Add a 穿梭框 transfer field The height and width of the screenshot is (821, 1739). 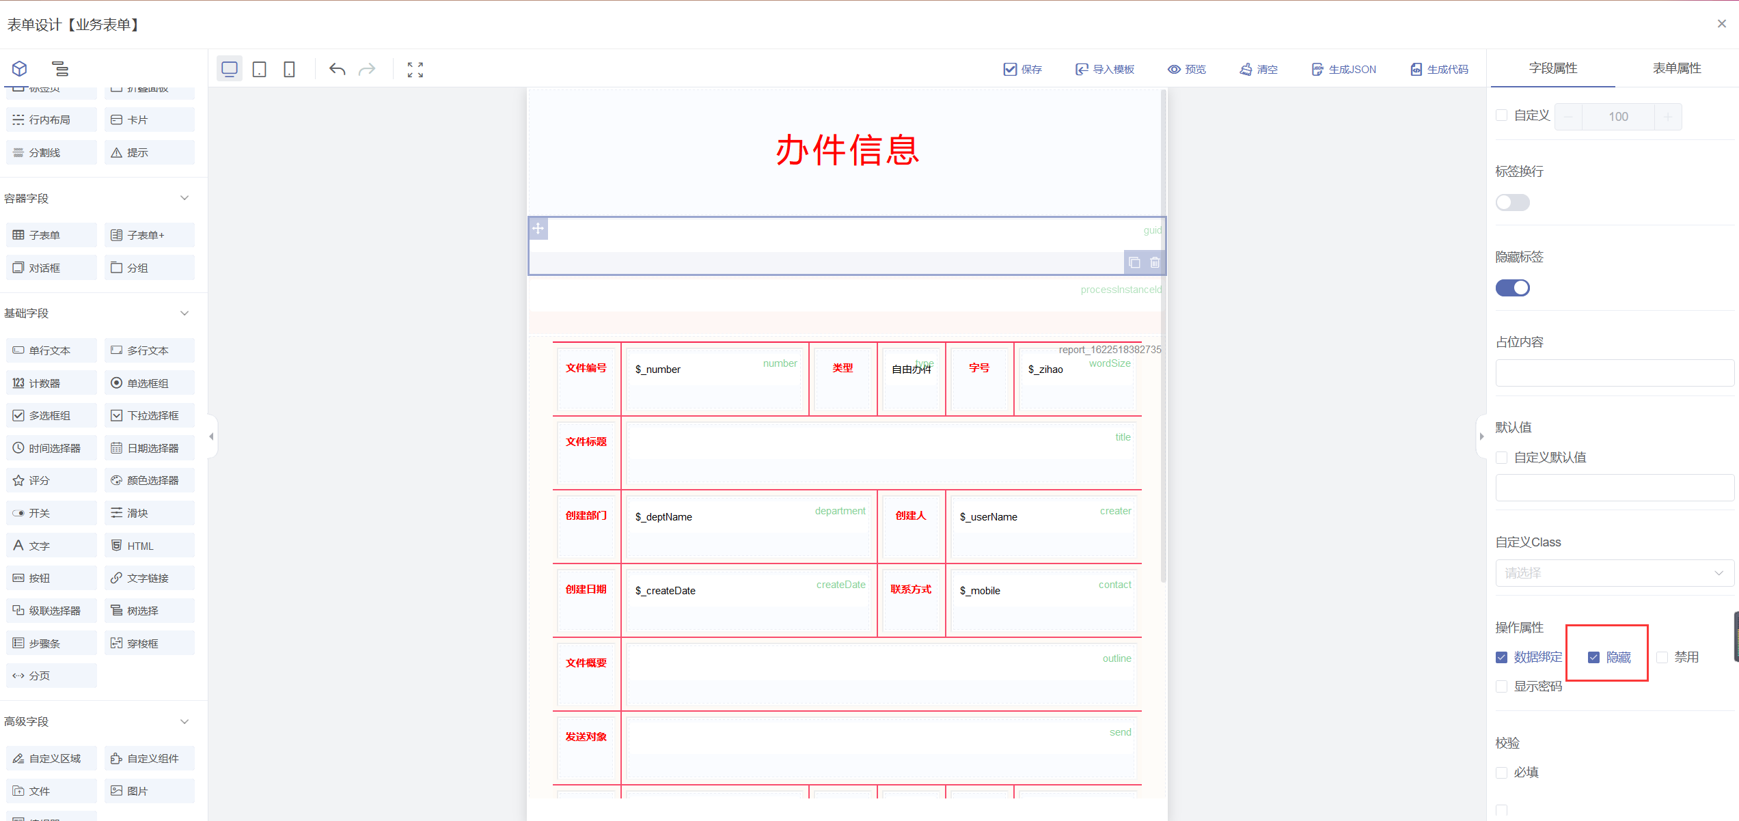150,643
